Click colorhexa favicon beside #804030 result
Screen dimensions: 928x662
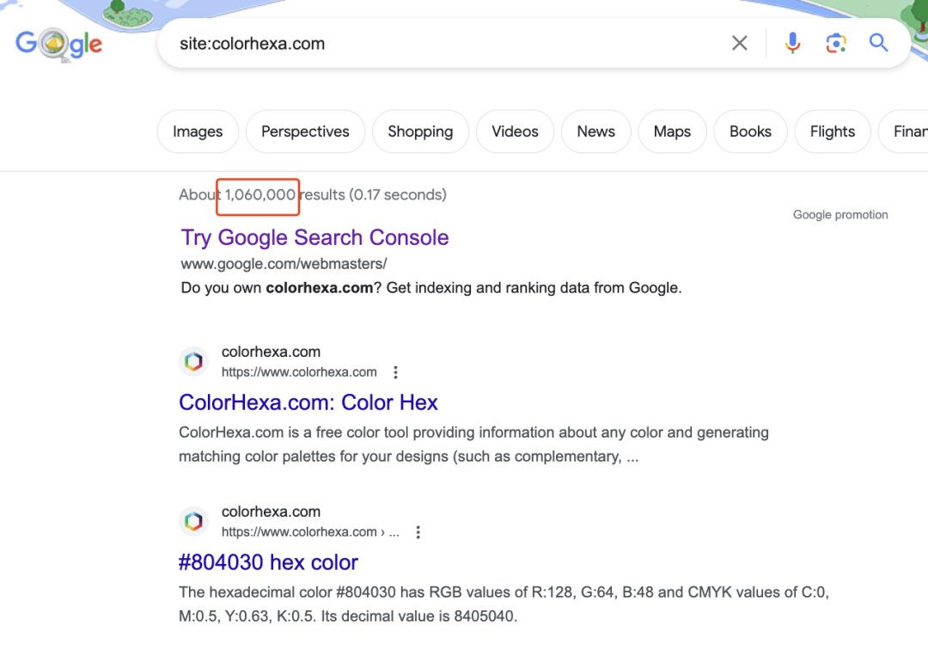click(194, 521)
